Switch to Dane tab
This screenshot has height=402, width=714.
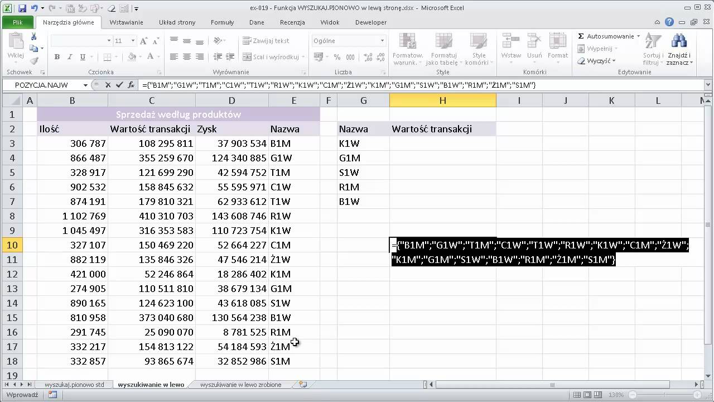point(257,22)
